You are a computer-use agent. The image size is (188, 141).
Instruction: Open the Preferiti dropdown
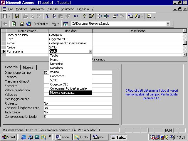click(41, 24)
